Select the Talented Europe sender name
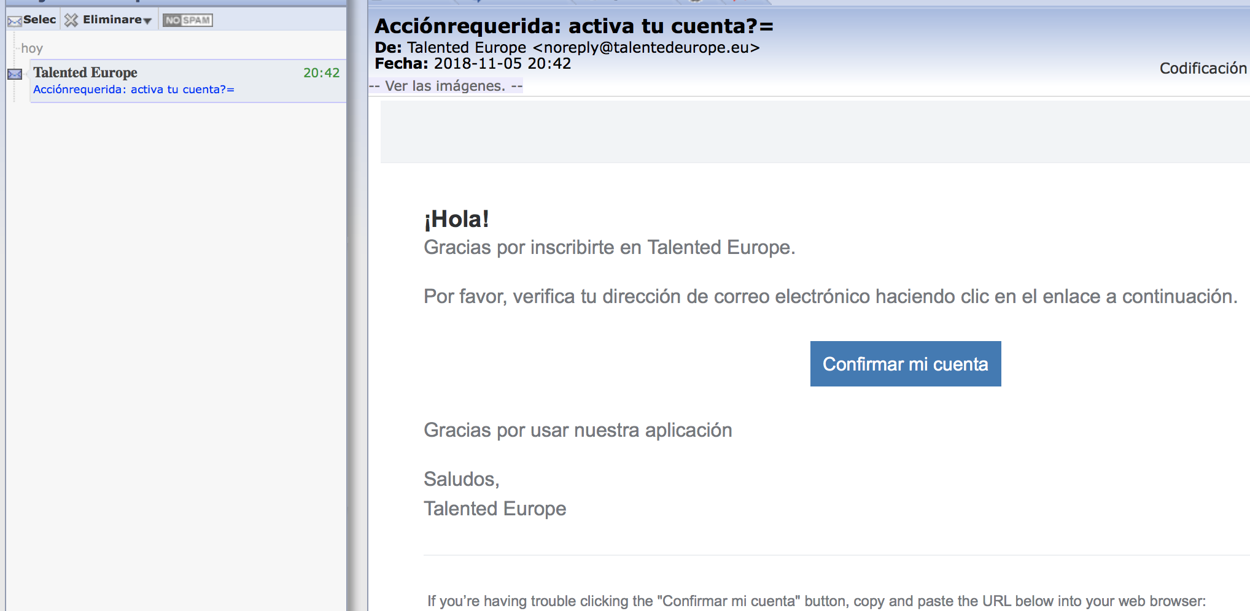 pyautogui.click(x=85, y=72)
